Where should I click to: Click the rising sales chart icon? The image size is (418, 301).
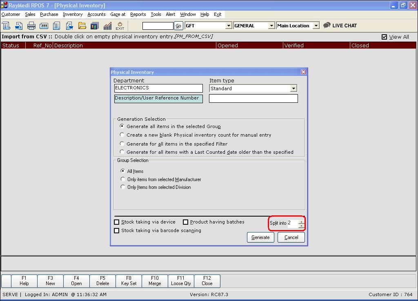(x=107, y=26)
